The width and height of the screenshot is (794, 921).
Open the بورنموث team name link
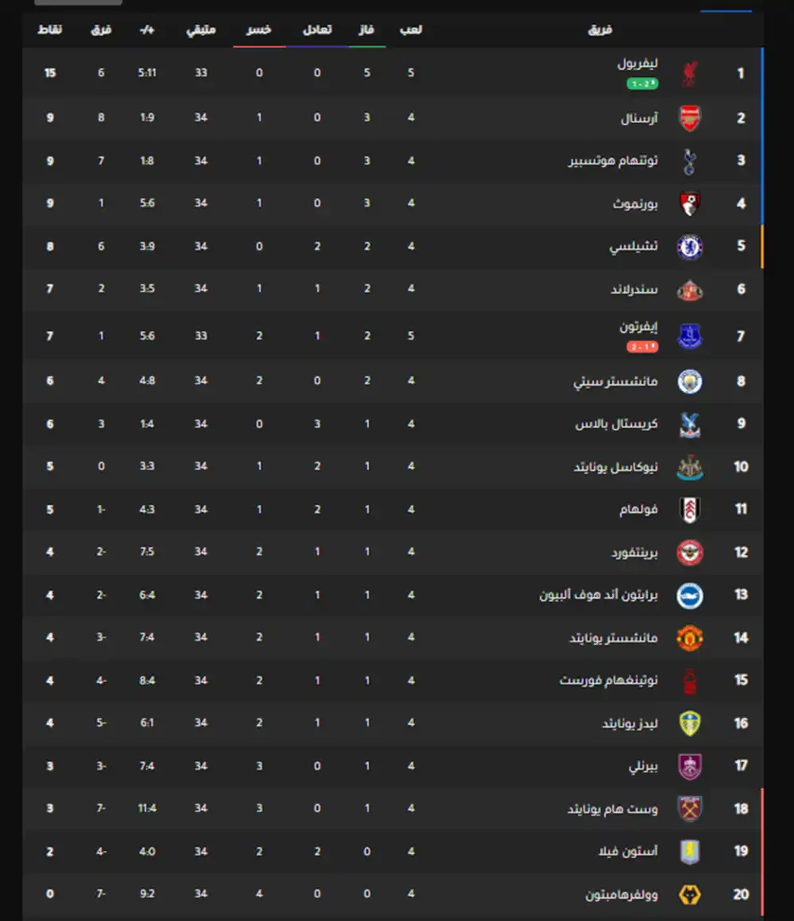635,204
